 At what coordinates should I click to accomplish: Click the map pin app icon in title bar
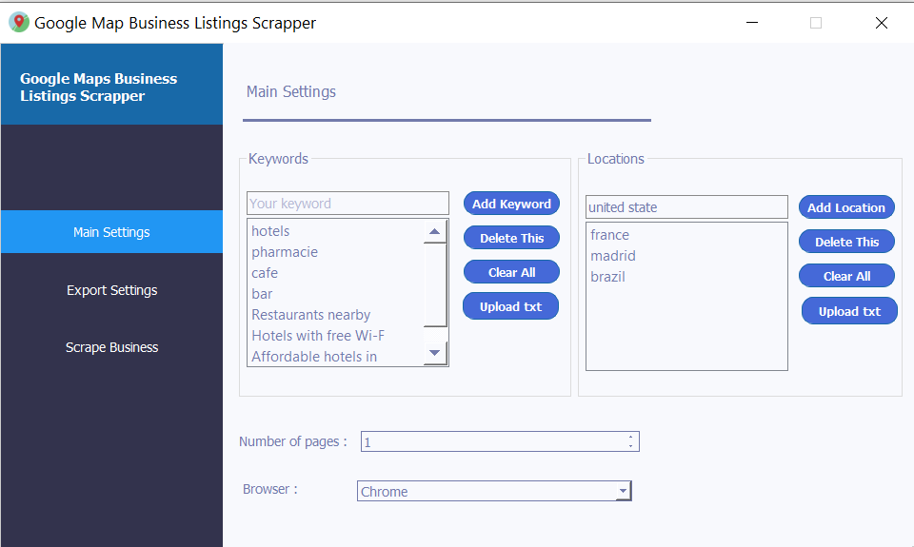19,23
